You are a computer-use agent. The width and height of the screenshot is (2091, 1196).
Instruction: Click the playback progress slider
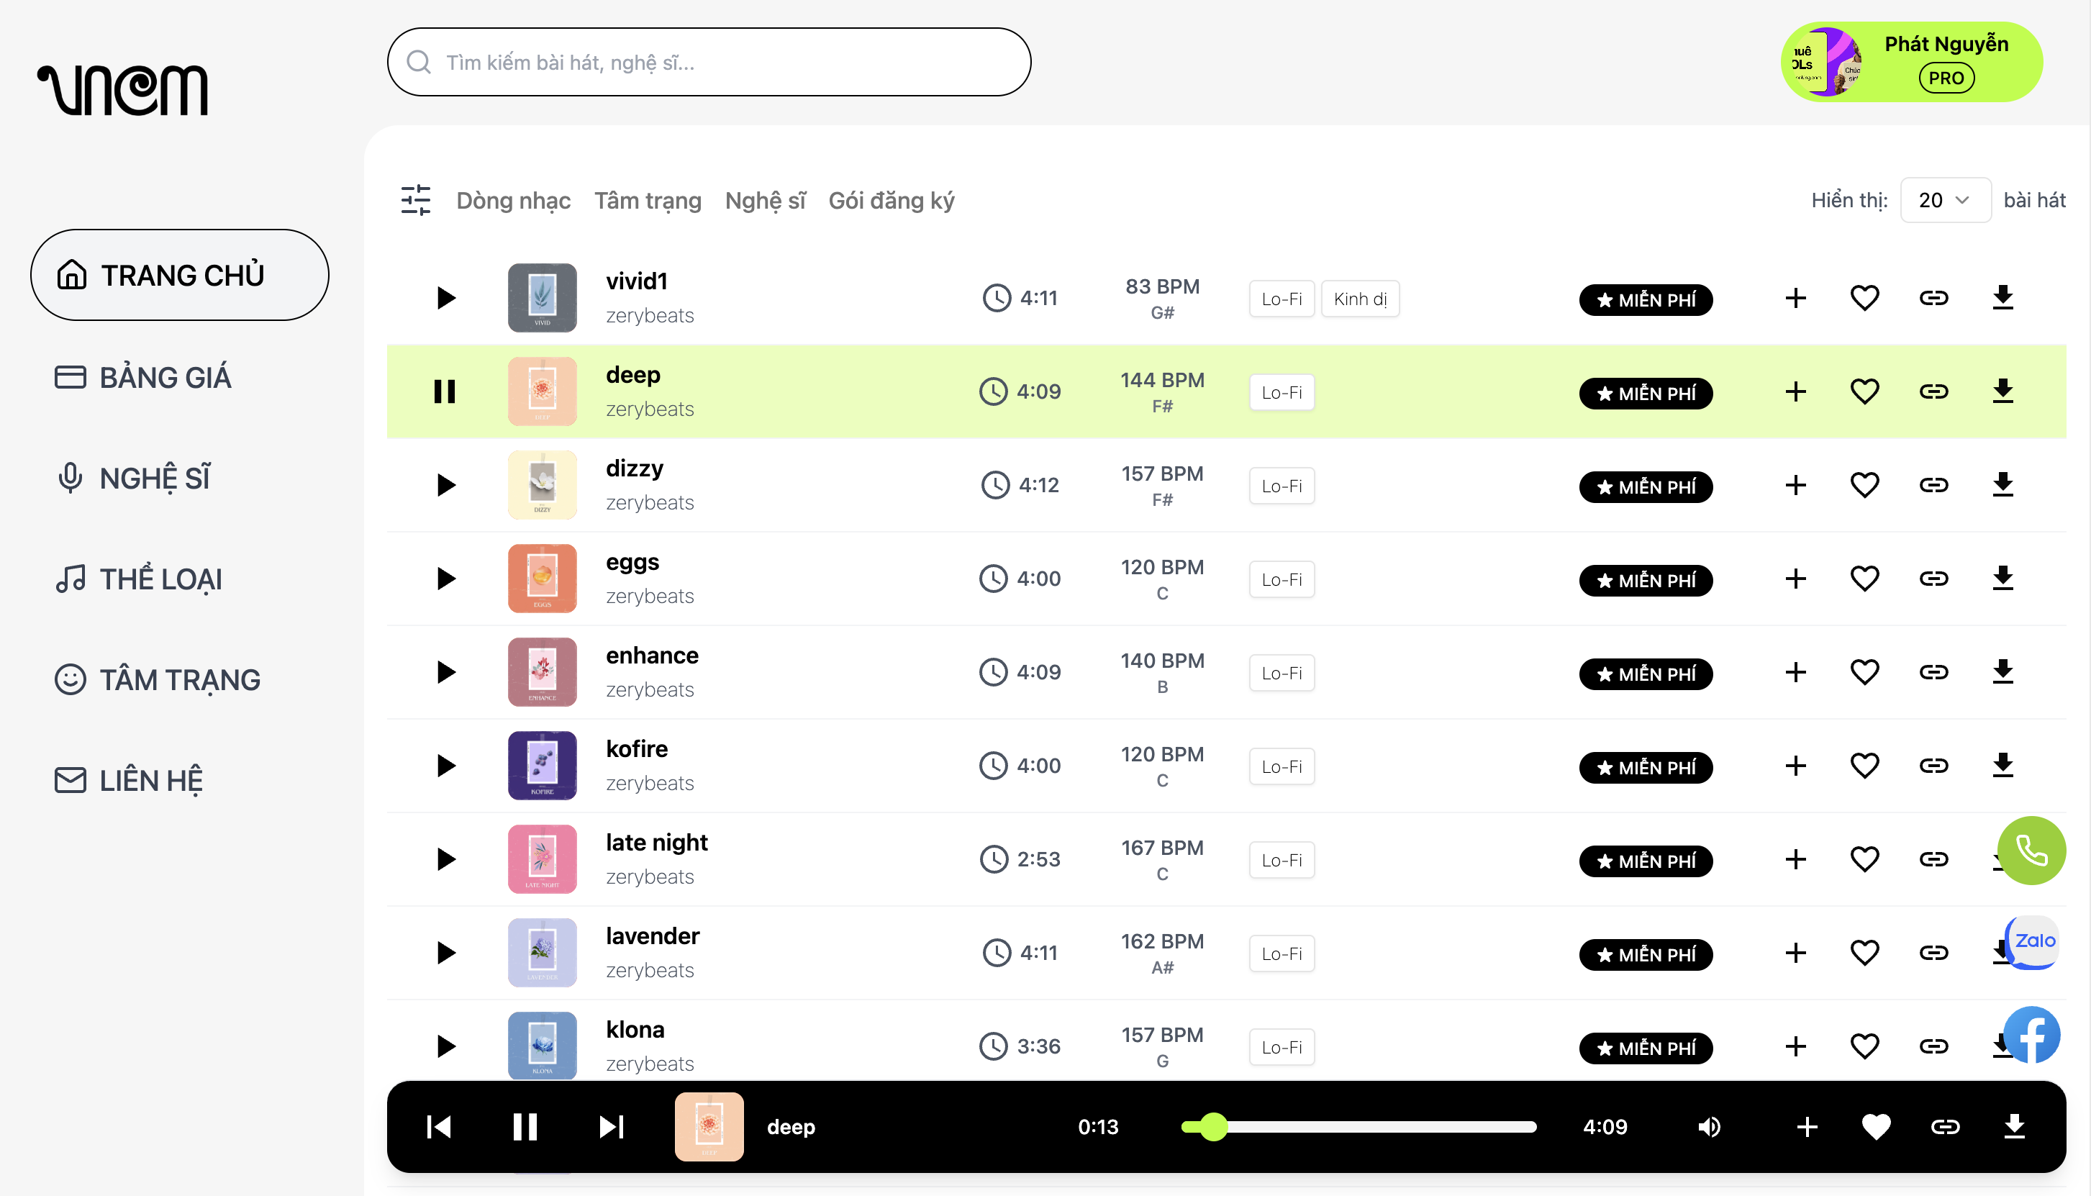click(1359, 1126)
